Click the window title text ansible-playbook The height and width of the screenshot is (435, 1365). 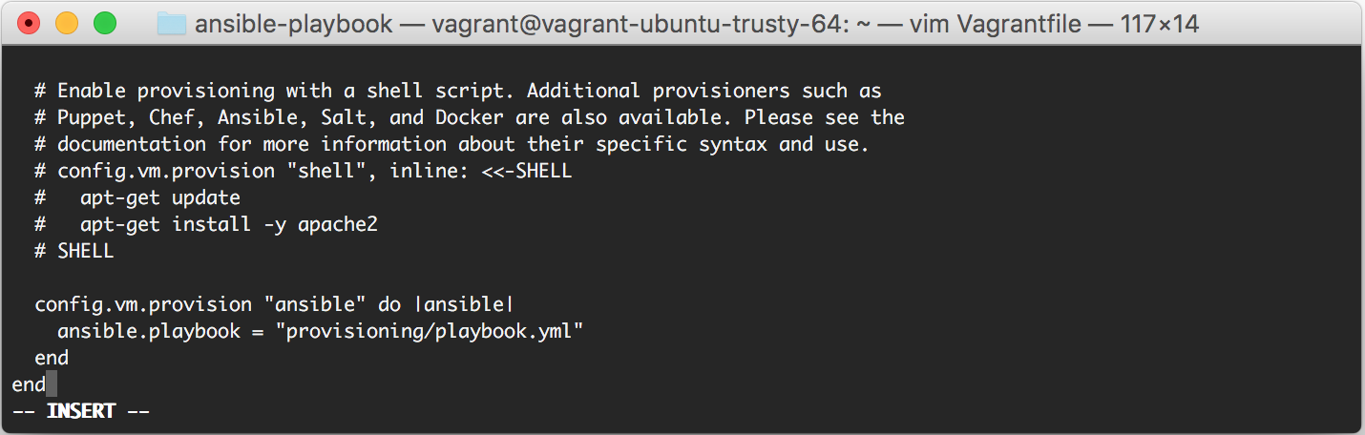coord(293,24)
